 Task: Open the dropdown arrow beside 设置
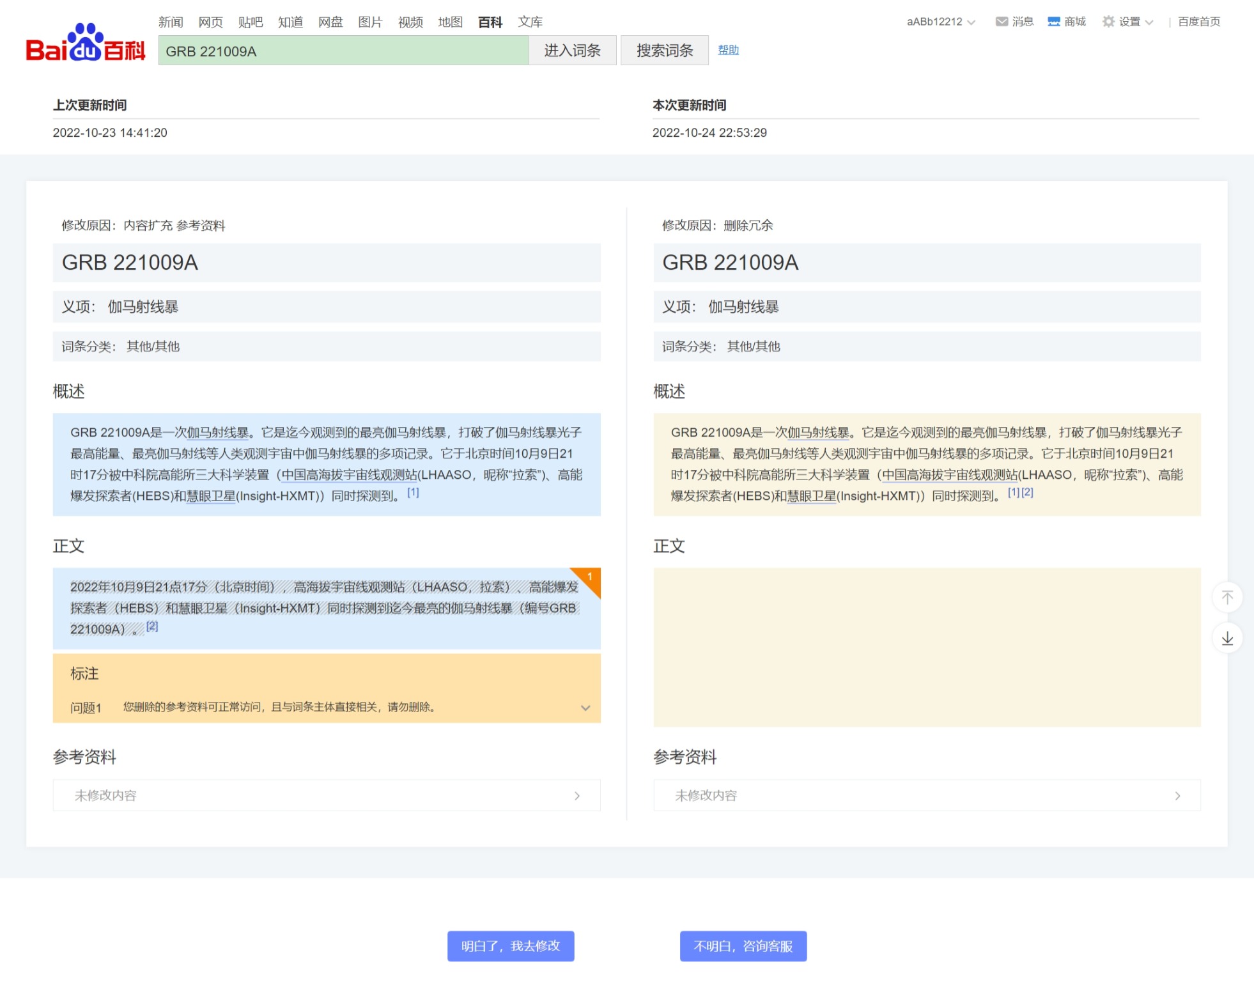pyautogui.click(x=1149, y=22)
